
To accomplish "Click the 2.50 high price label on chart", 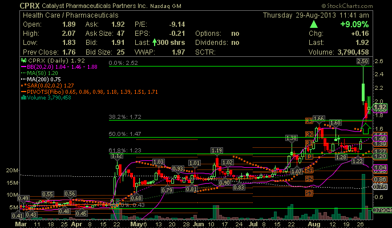I will pyautogui.click(x=362, y=60).
